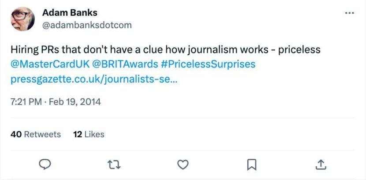Retweet this post using the retweet icon
Screen dimensions: 366x180
click(x=114, y=165)
